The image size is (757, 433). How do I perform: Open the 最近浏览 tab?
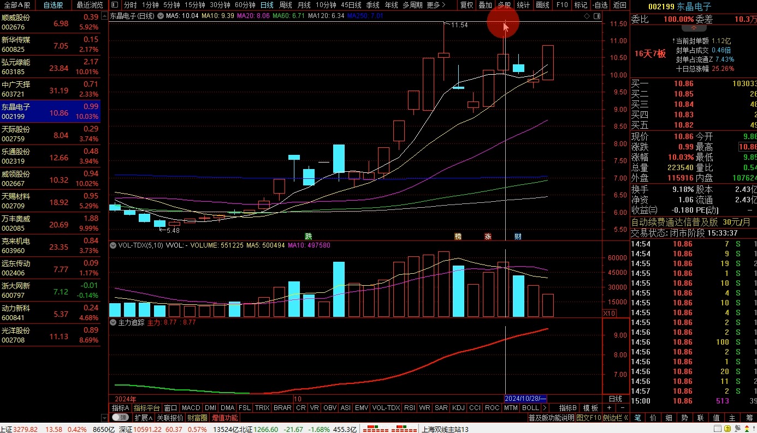[x=90, y=5]
